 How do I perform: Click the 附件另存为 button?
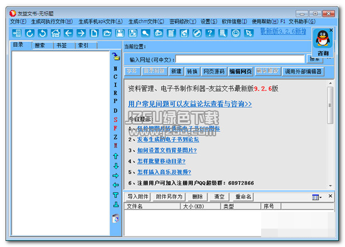(x=169, y=196)
